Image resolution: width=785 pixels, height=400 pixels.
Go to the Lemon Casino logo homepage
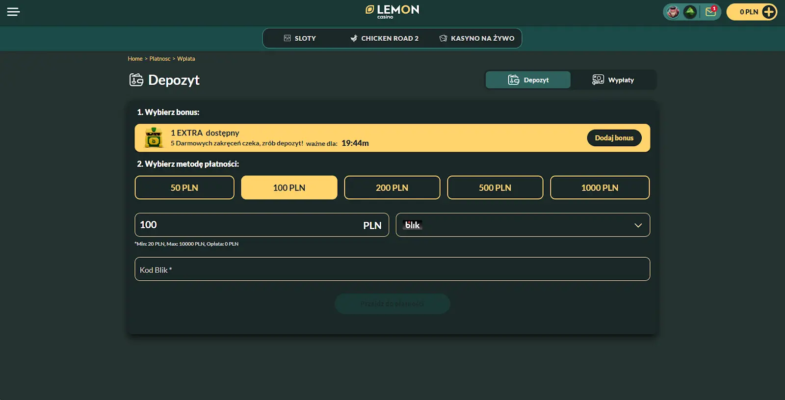click(392, 12)
